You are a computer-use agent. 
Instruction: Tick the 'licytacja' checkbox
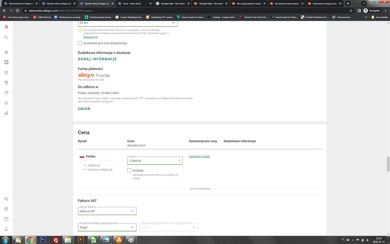[129, 170]
